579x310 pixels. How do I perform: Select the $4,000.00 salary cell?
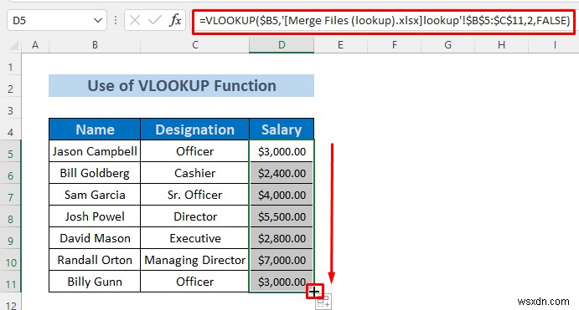pyautogui.click(x=282, y=195)
